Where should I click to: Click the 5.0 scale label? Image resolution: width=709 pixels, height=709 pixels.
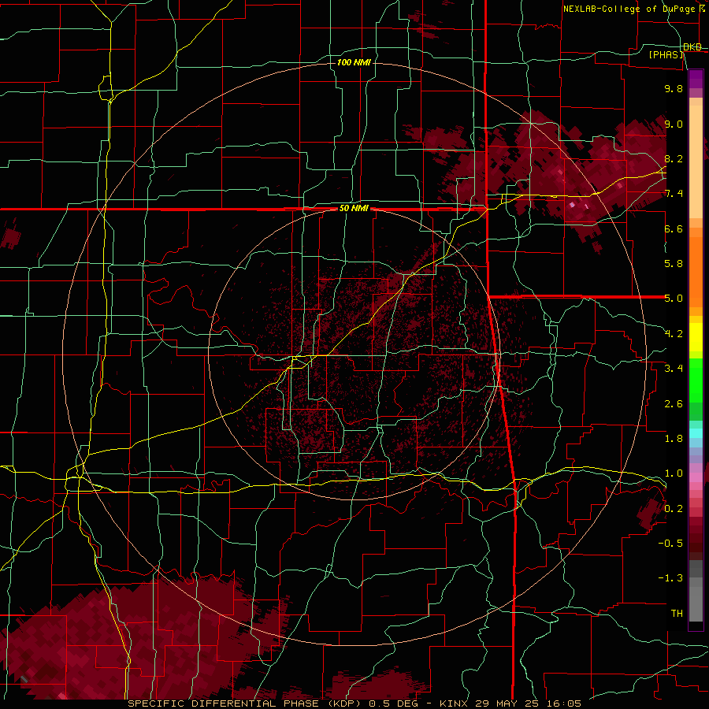pos(674,299)
